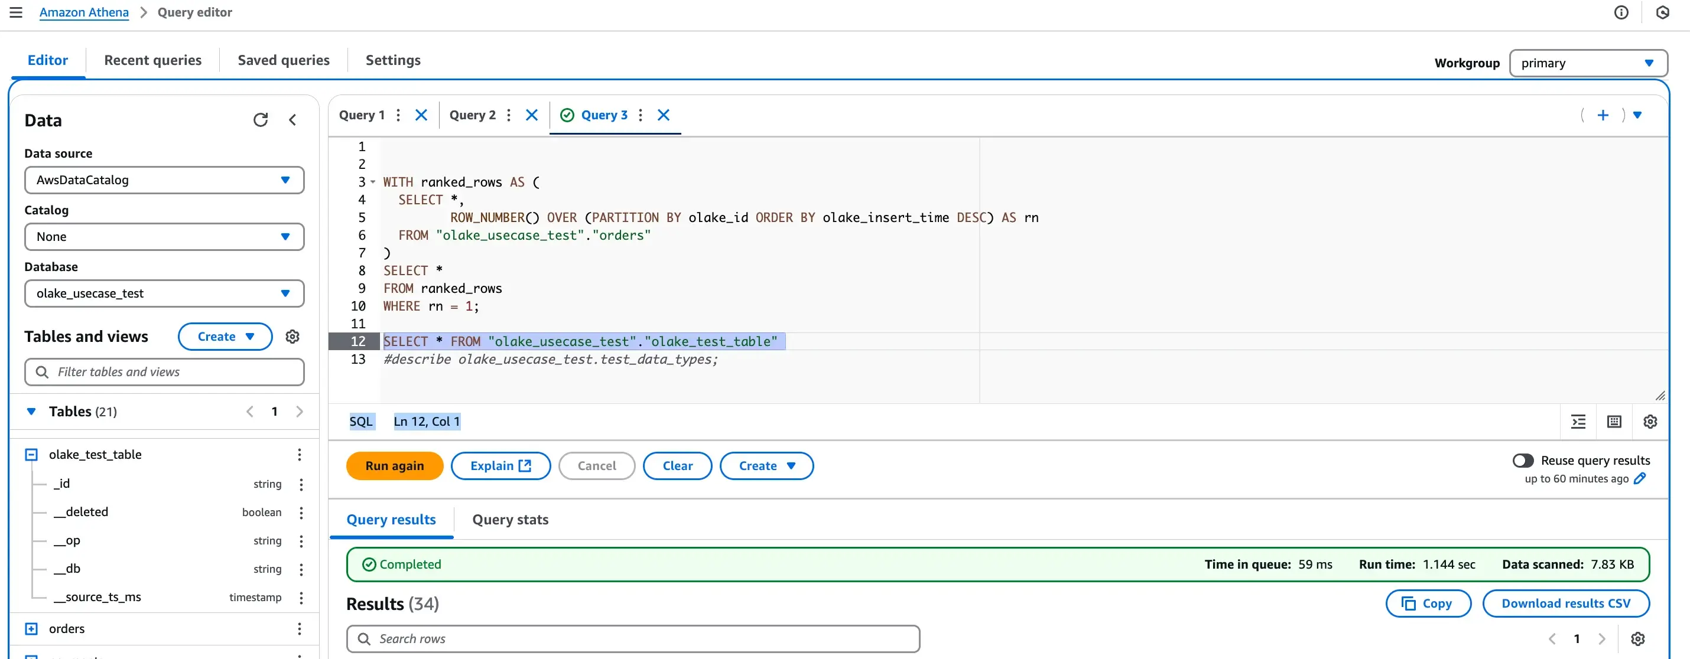Add a new query tab
Screen dimensions: 1690x659
(x=1602, y=115)
